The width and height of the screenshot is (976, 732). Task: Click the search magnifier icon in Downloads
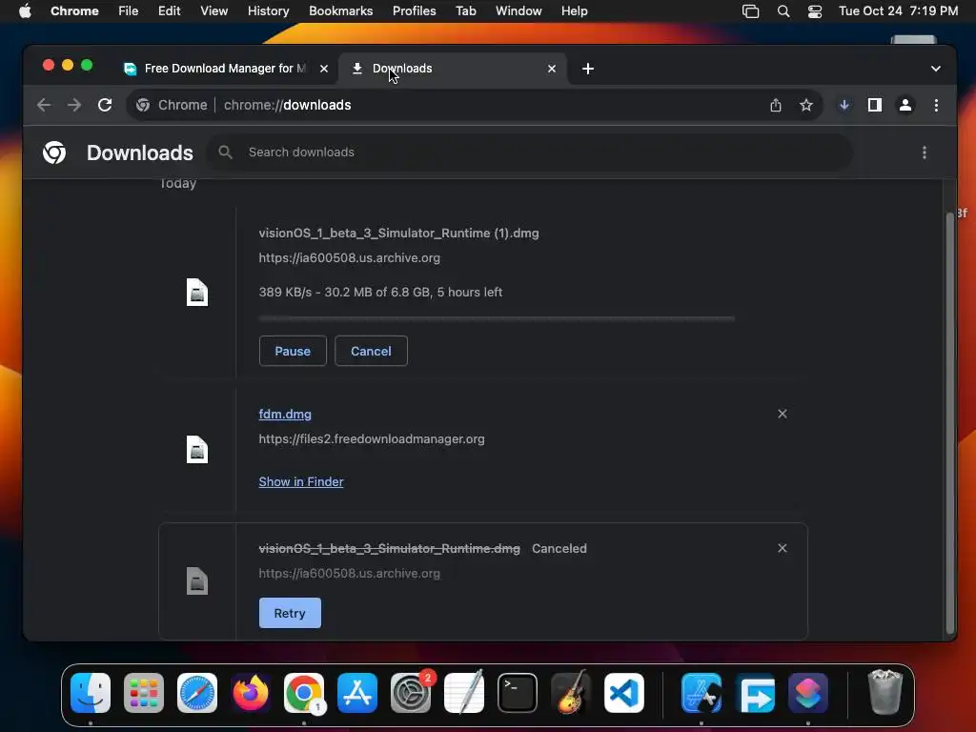[225, 152]
